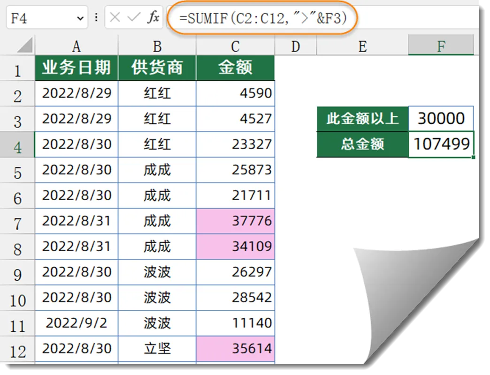This screenshot has height=375, width=490.
Task: Select column C header
Action: [x=235, y=46]
